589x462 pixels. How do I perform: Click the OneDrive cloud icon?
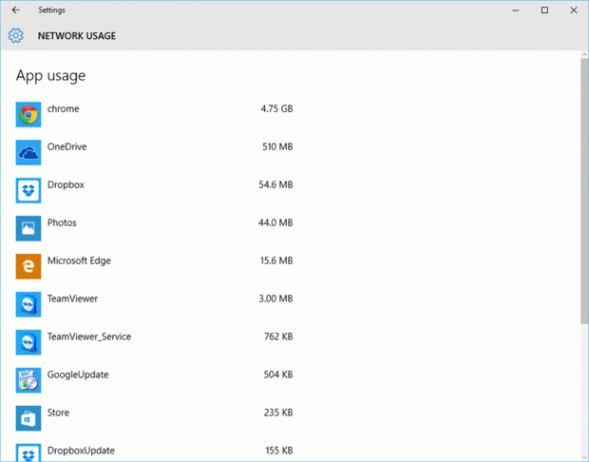(28, 153)
